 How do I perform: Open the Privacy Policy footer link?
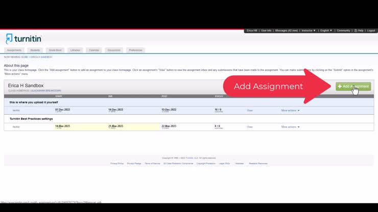coord(117,164)
